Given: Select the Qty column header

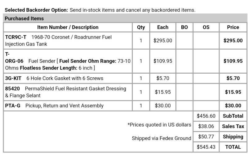Looking at the screenshot, I should [x=141, y=27].
